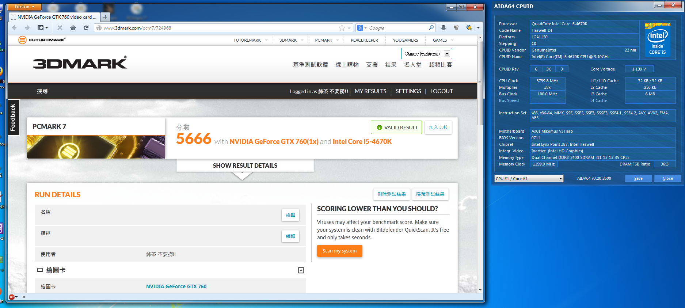Open the Chinese (traditional) language dropdown
Screen dimensions: 685x308
coord(426,54)
